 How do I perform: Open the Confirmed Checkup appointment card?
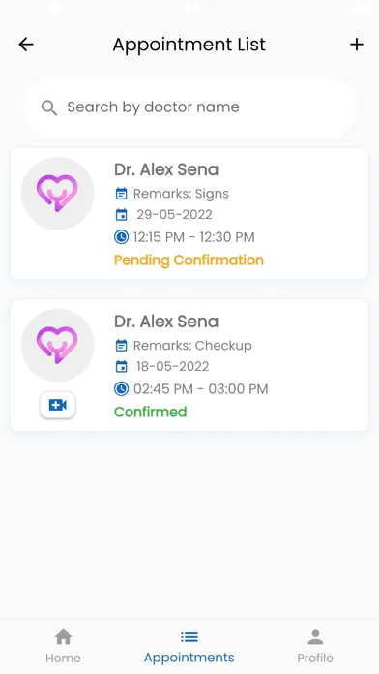(189, 365)
